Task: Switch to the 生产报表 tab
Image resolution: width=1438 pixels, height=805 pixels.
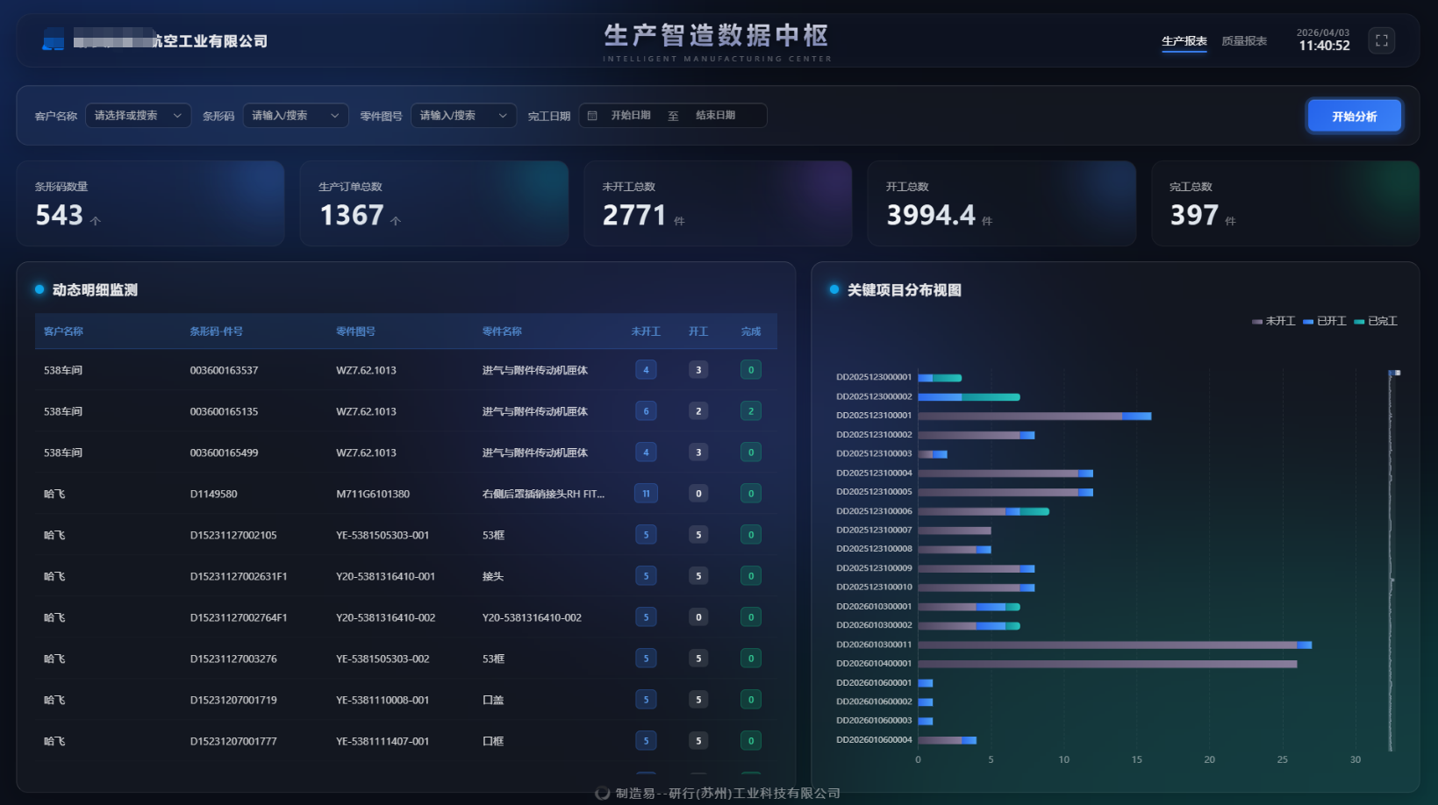Action: [x=1184, y=41]
